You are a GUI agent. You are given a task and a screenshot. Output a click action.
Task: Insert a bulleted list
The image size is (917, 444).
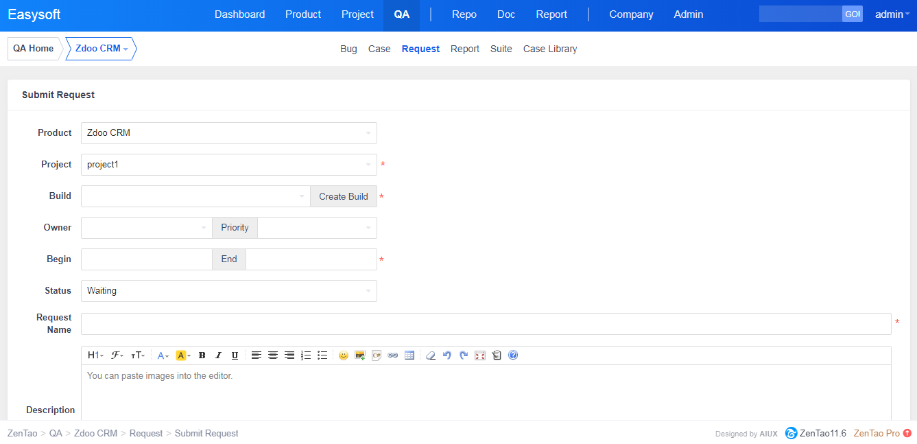coord(322,355)
